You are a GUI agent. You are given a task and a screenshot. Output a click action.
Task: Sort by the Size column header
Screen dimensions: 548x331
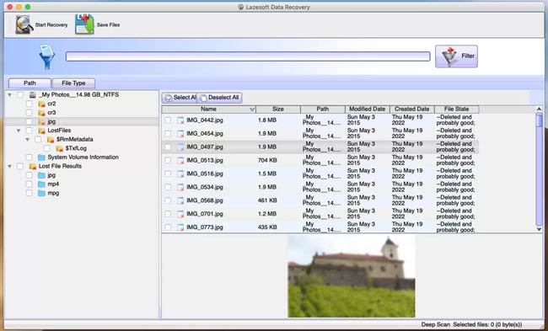coord(278,109)
